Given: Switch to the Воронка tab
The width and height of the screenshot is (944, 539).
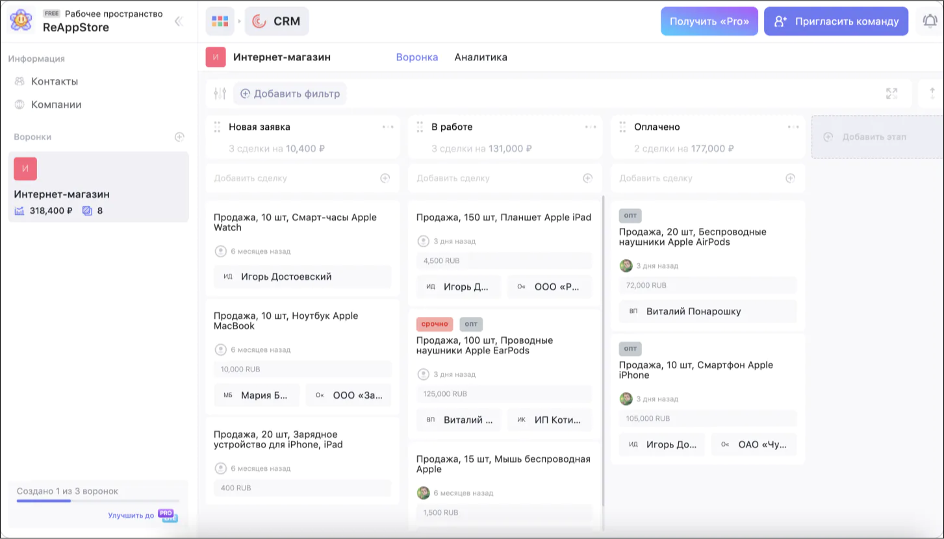Looking at the screenshot, I should click(417, 57).
